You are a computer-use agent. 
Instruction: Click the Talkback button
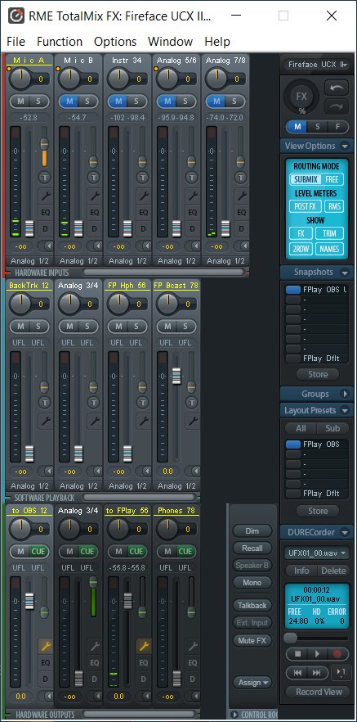252,606
